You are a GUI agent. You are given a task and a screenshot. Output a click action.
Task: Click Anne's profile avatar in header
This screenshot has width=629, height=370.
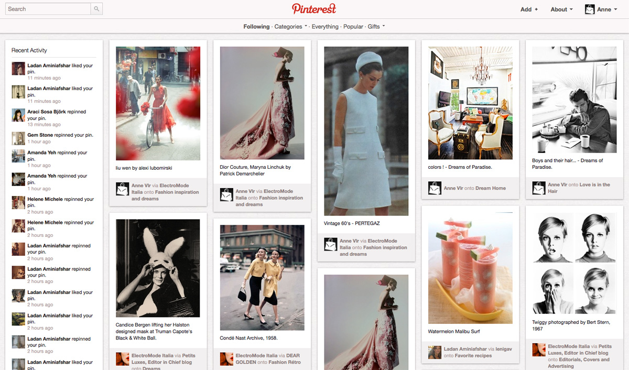click(590, 9)
